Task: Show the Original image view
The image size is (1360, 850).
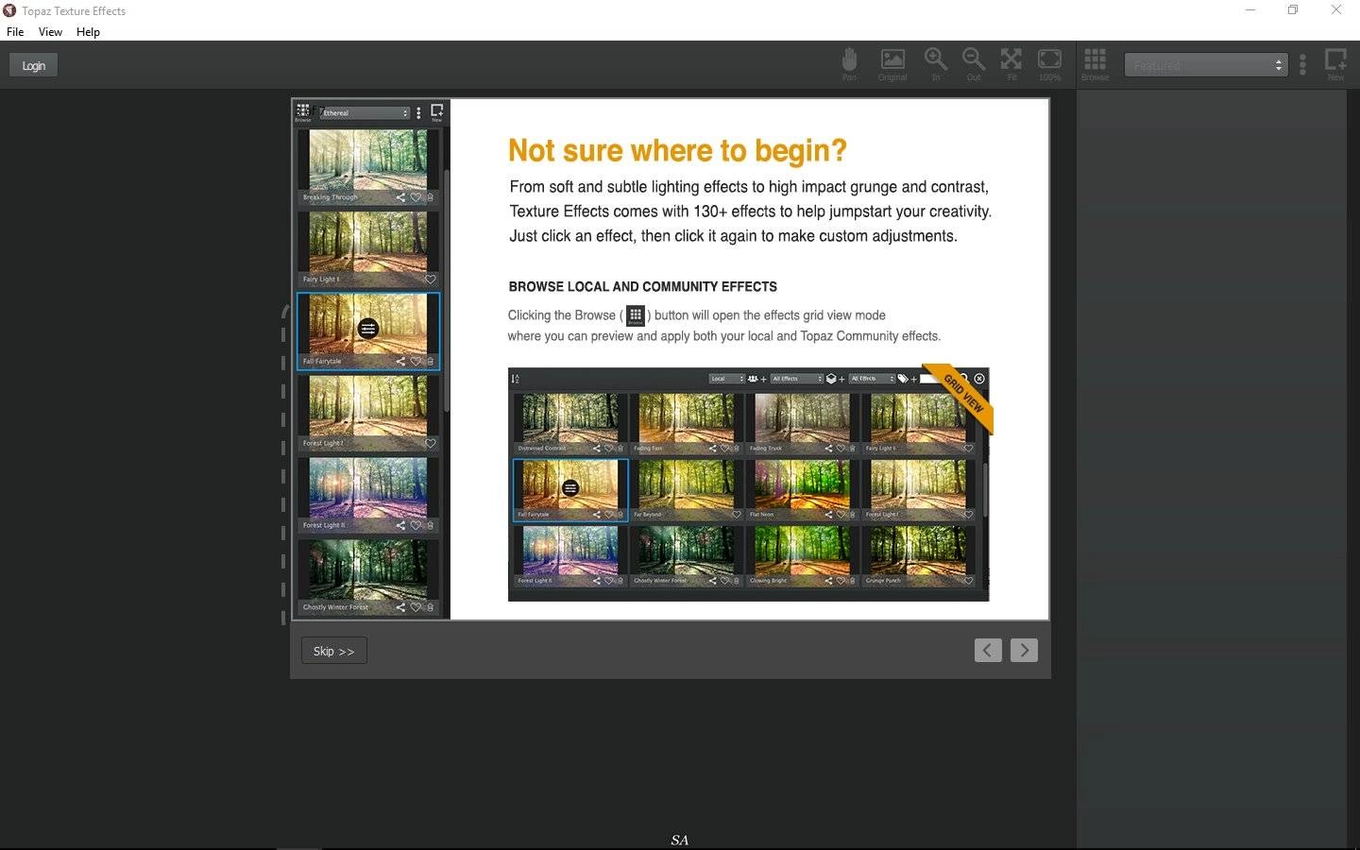Action: [x=892, y=64]
